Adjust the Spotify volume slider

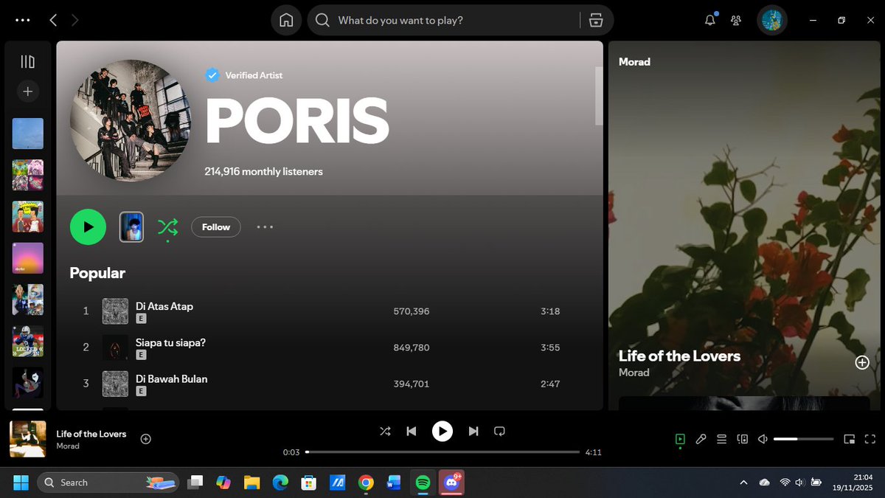coord(805,439)
